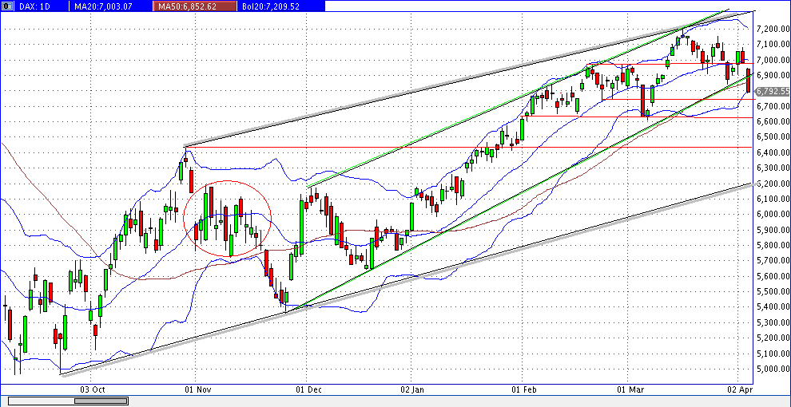Image resolution: width=791 pixels, height=407 pixels.
Task: Click the 5,500.00 price axis label
Action: point(773,291)
